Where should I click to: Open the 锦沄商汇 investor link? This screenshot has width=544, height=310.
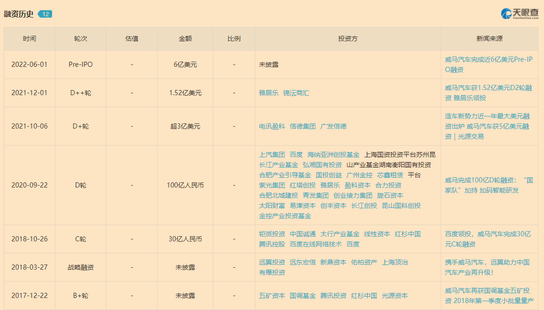point(296,93)
